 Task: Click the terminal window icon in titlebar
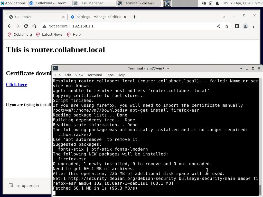click(55, 68)
